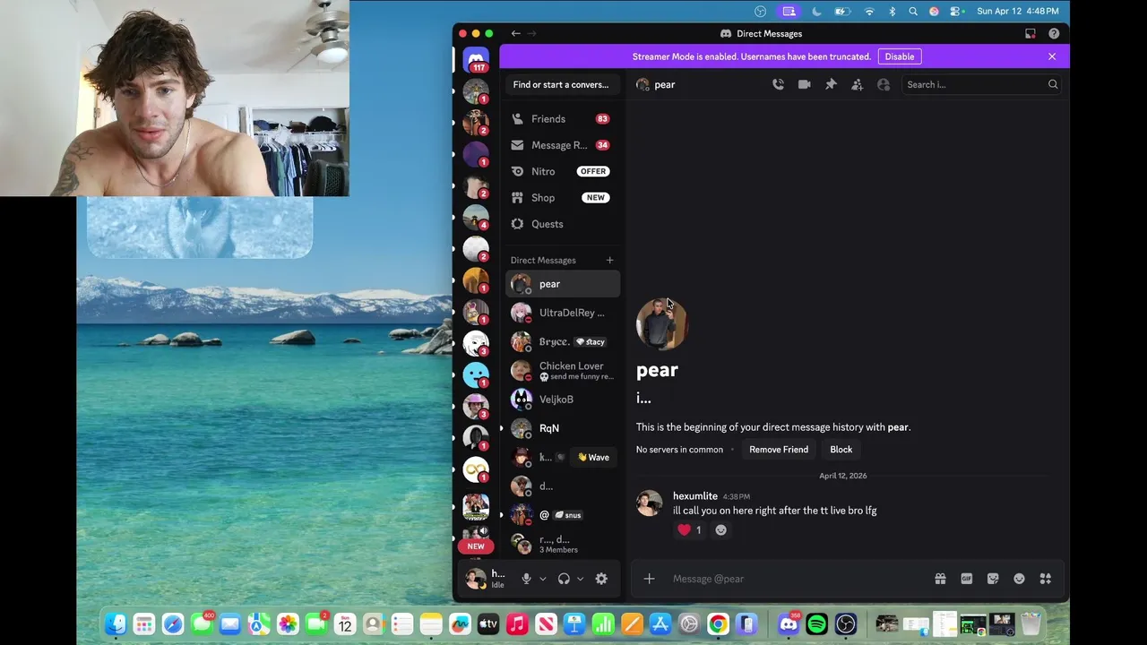Image resolution: width=1147 pixels, height=645 pixels.
Task: Start a video call with pear
Action: pyautogui.click(x=804, y=84)
